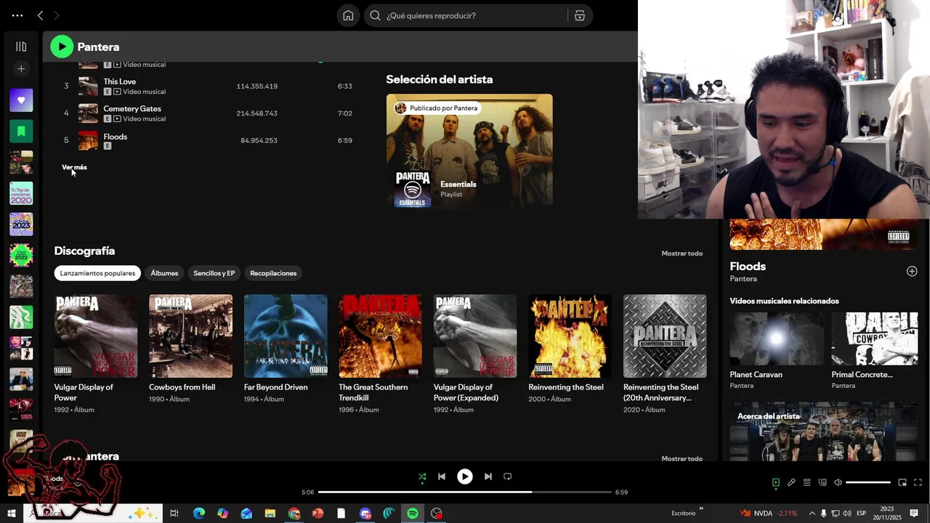
Task: Open File Explorer from the taskbar
Action: click(270, 513)
